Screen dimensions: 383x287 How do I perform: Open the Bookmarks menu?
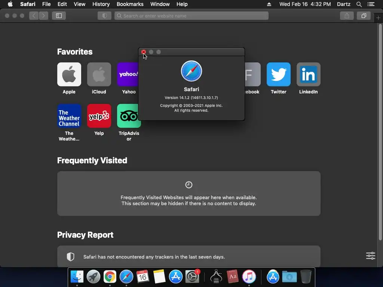point(130,4)
